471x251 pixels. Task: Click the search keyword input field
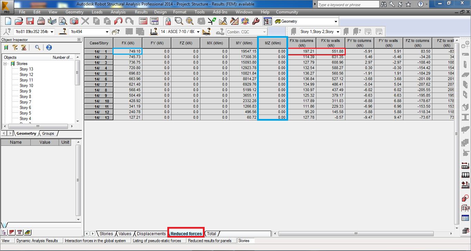click(348, 4)
